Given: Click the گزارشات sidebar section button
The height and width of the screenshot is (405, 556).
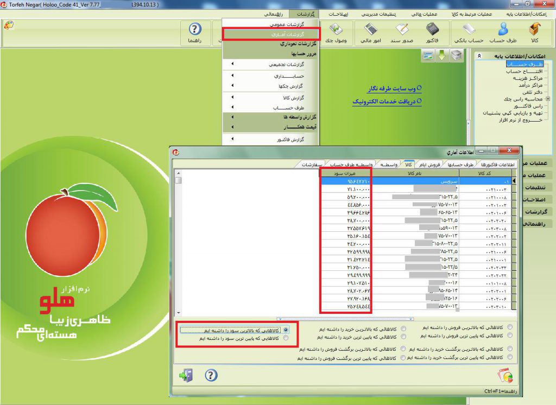Looking at the screenshot, I should pyautogui.click(x=536, y=212).
